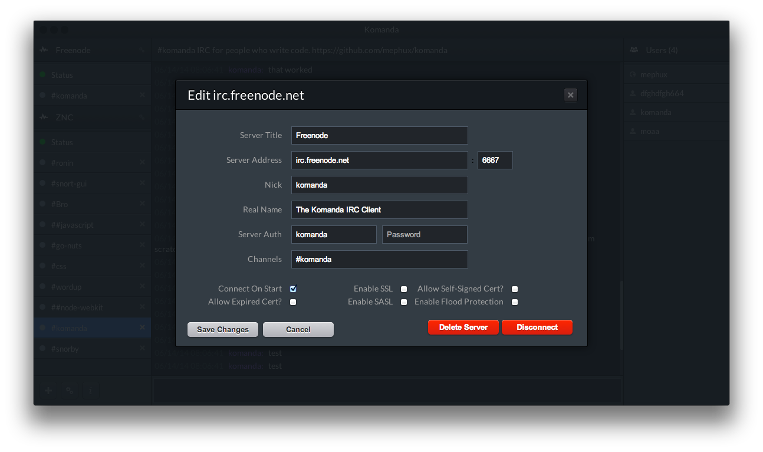Uncheck the Connect On Start checkbox

click(293, 289)
